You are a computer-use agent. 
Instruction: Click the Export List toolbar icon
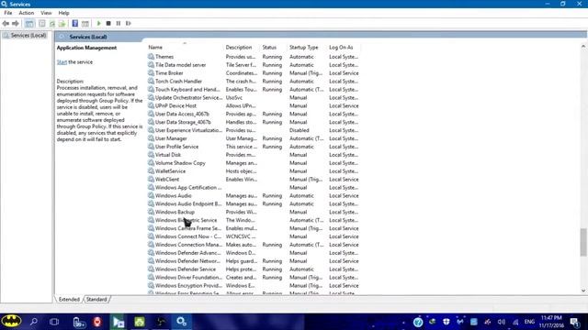click(x=62, y=23)
